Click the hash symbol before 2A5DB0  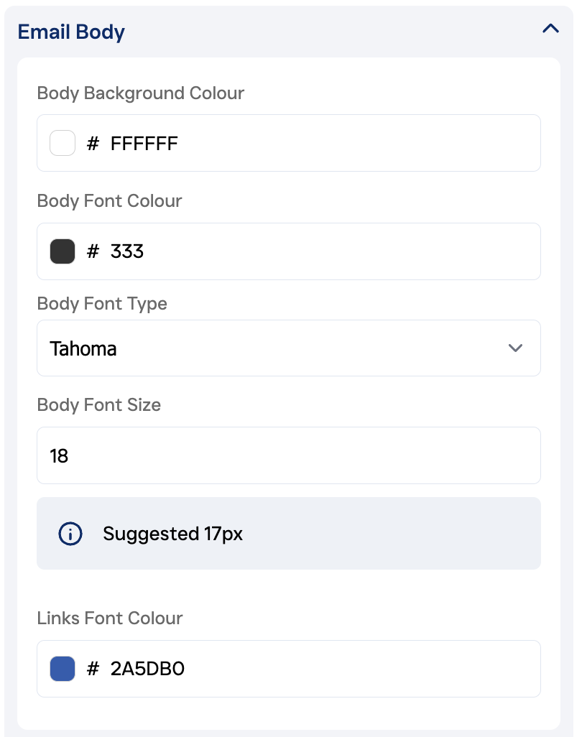tap(93, 669)
